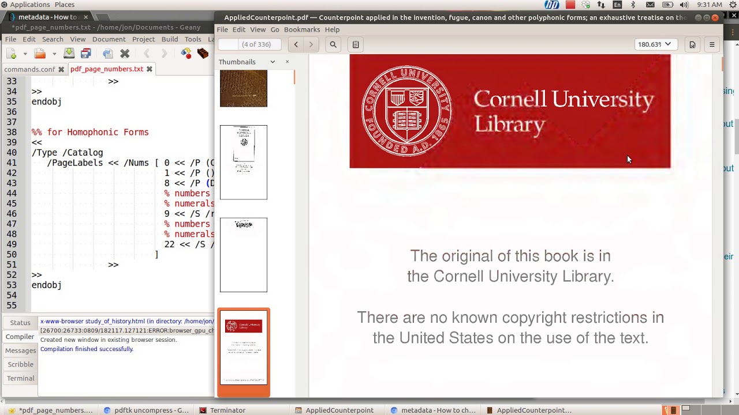Screen dimensions: 739x415
Task: Open Geany's Project menu
Action: tap(143, 39)
